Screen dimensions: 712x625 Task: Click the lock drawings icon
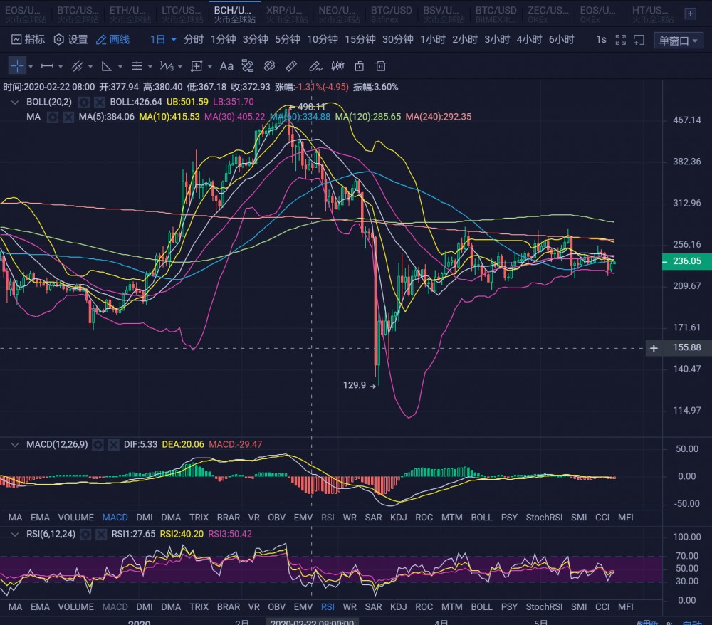(360, 66)
